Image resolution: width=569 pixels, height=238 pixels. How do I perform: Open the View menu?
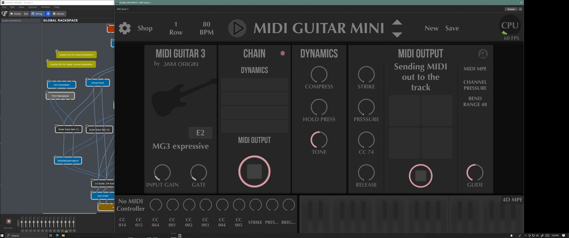[x=21, y=7]
